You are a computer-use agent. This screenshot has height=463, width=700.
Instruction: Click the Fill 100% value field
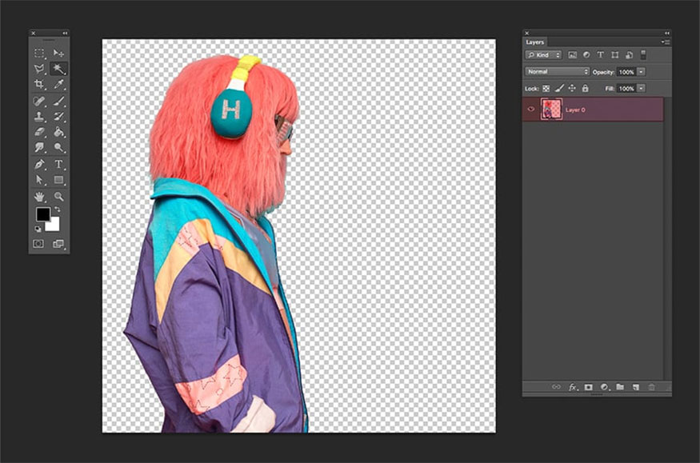626,88
